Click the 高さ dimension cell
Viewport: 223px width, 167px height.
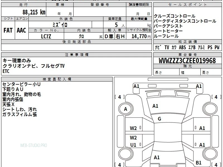[x=211, y=72]
